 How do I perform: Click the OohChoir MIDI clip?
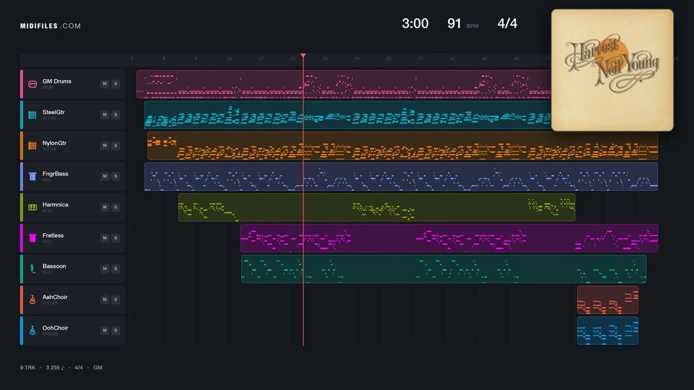607,331
